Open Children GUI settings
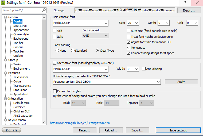The image size is (203, 136). coord(21,111)
